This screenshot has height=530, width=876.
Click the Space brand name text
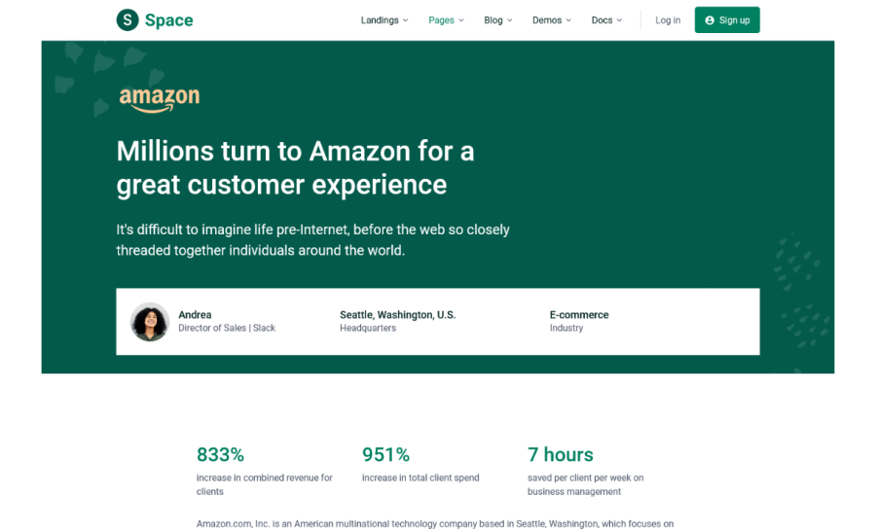169,20
